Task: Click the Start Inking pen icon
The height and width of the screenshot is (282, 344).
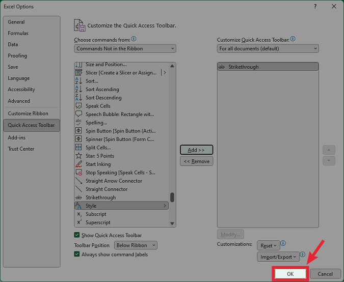Action: [x=78, y=164]
